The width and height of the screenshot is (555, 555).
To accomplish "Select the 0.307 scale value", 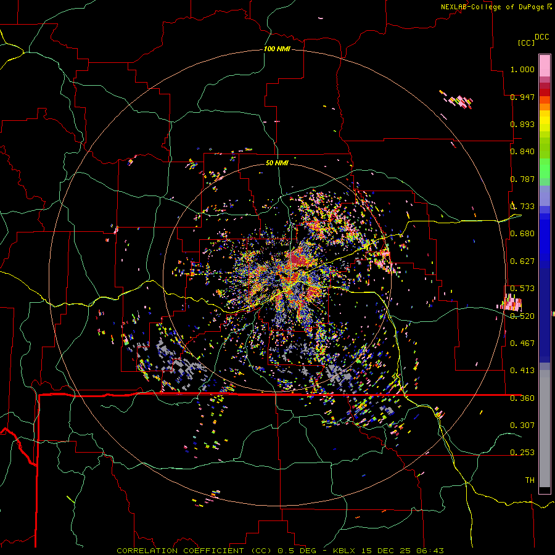I will (x=522, y=425).
